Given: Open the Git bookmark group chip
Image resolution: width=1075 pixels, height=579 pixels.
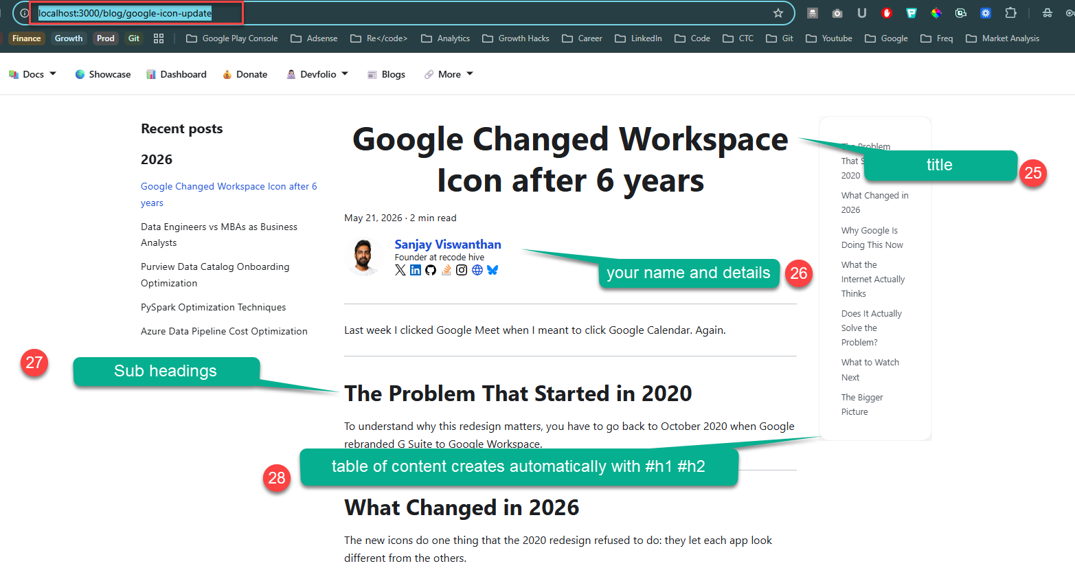Looking at the screenshot, I should pos(134,38).
